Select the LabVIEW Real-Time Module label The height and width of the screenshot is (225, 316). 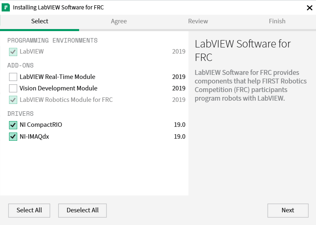point(57,77)
